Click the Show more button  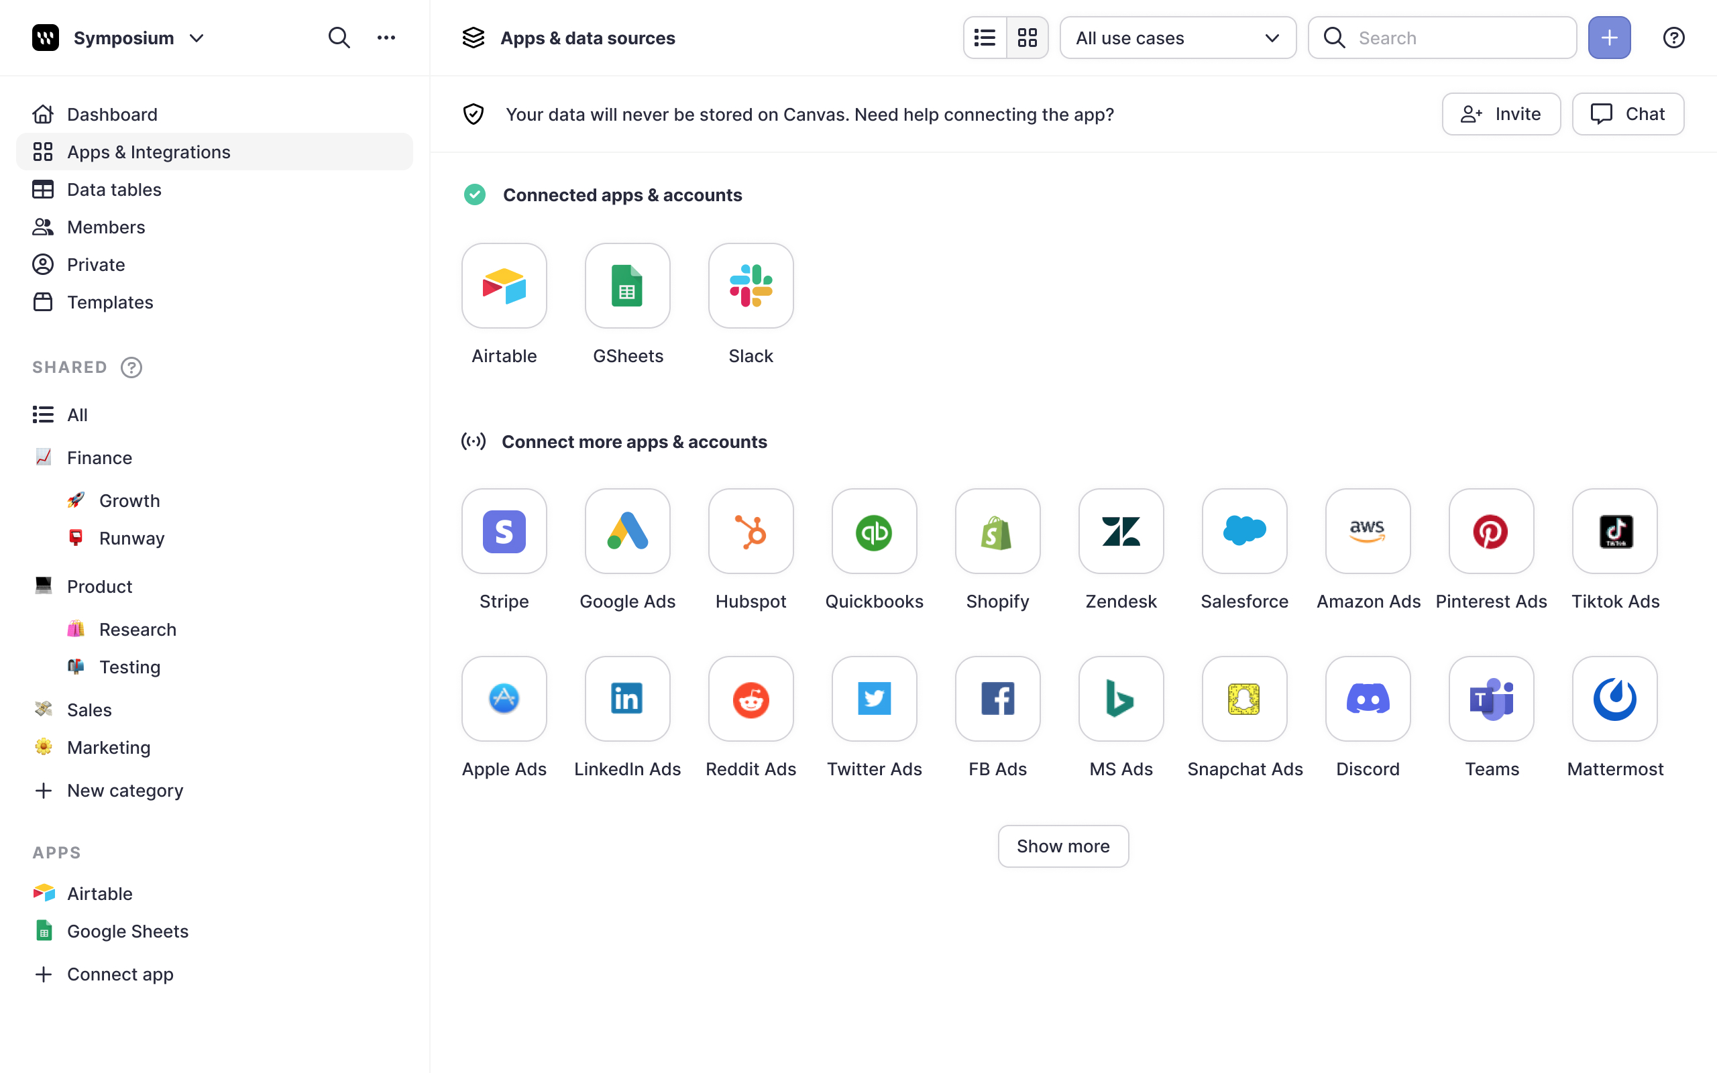(x=1063, y=846)
